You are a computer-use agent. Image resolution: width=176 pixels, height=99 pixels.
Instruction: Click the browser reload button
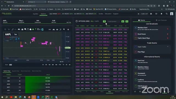pos(9,6)
